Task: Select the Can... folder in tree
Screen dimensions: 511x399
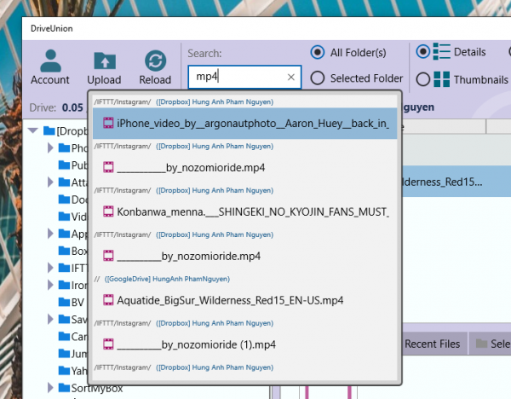Action: click(x=73, y=337)
